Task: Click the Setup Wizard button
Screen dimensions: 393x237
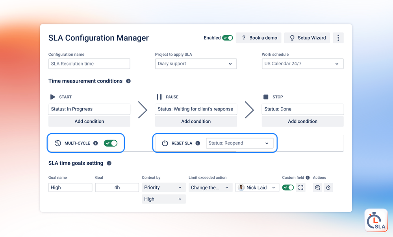Action: tap(307, 38)
